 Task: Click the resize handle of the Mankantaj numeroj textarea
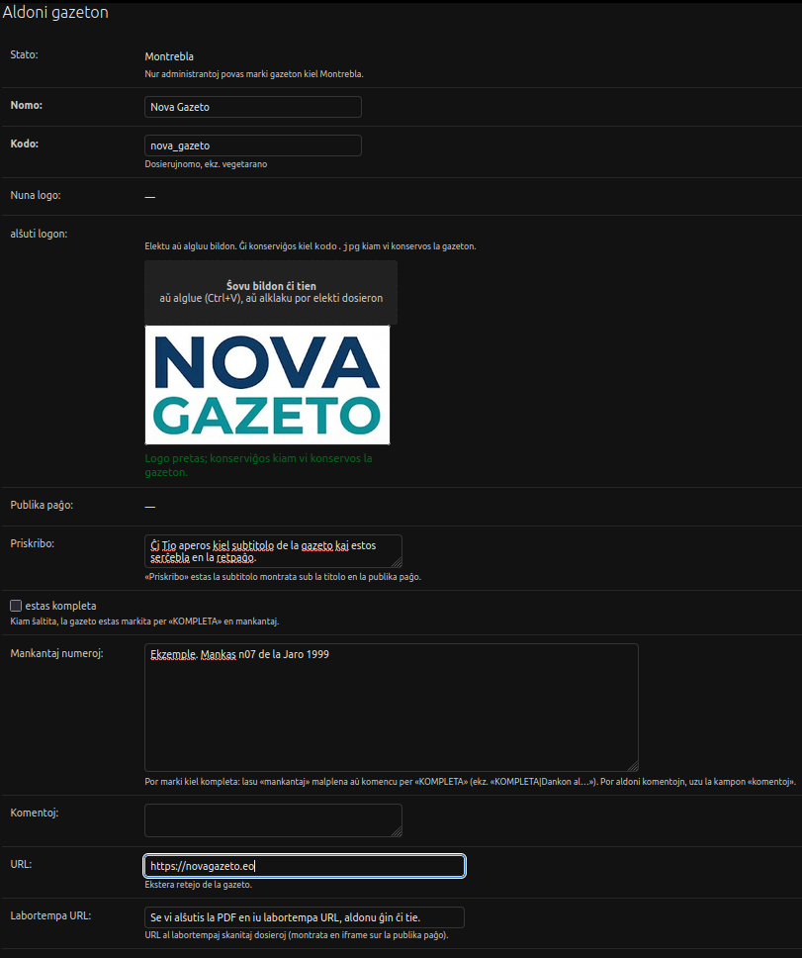click(634, 767)
